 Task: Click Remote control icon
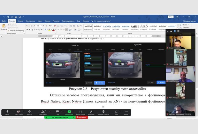(x=103, y=112)
